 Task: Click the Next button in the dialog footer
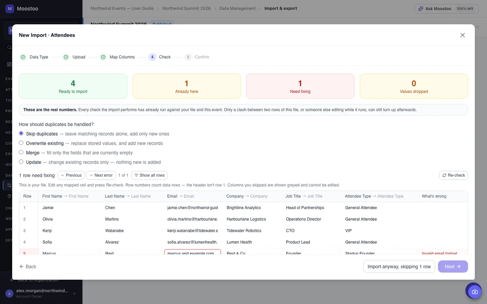pos(453,267)
